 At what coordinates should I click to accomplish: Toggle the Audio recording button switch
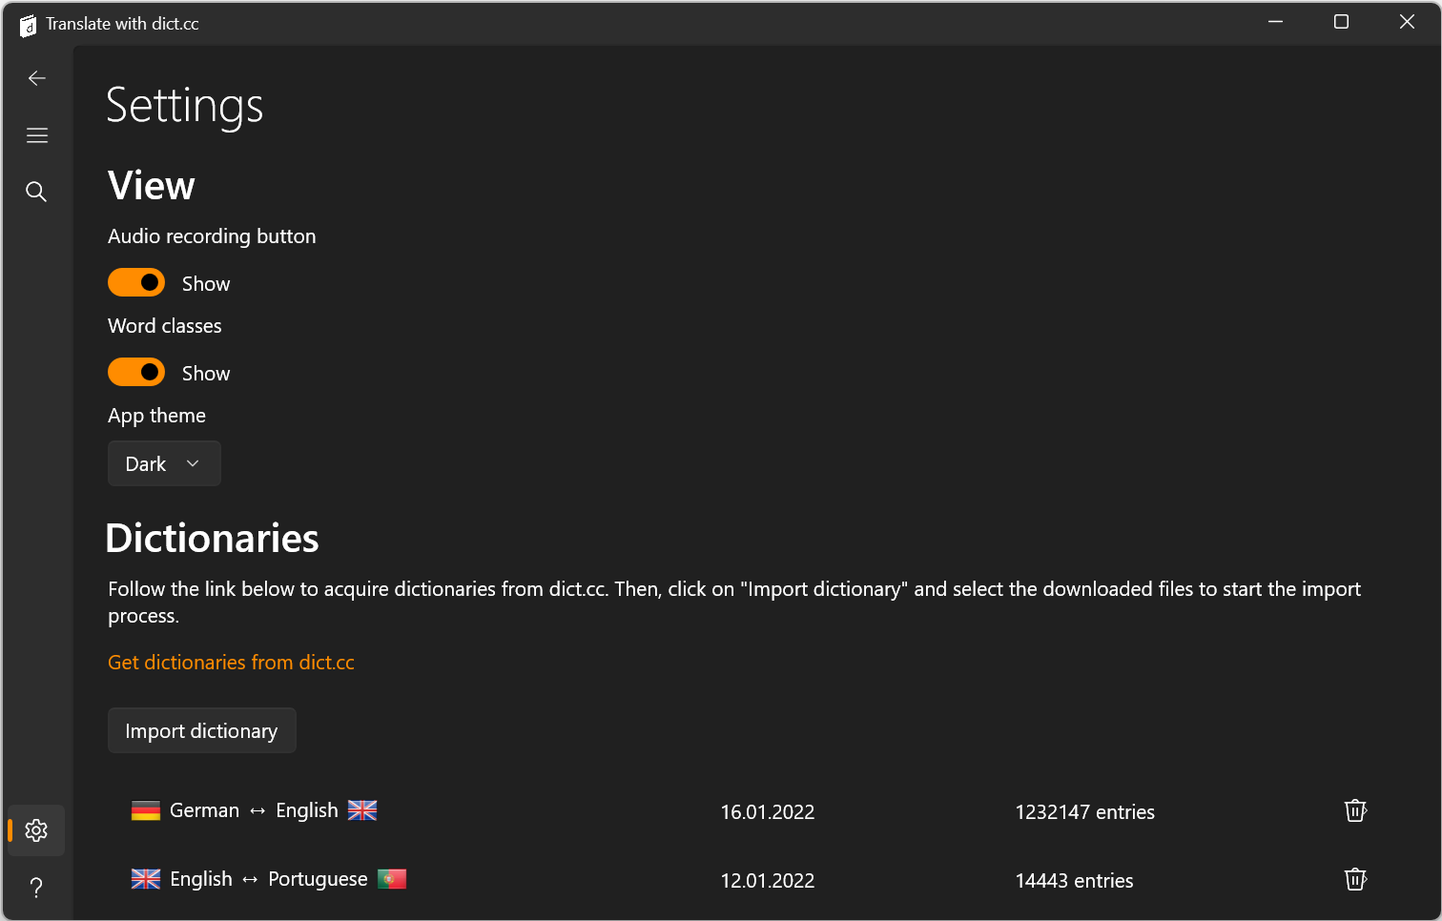pos(136,283)
